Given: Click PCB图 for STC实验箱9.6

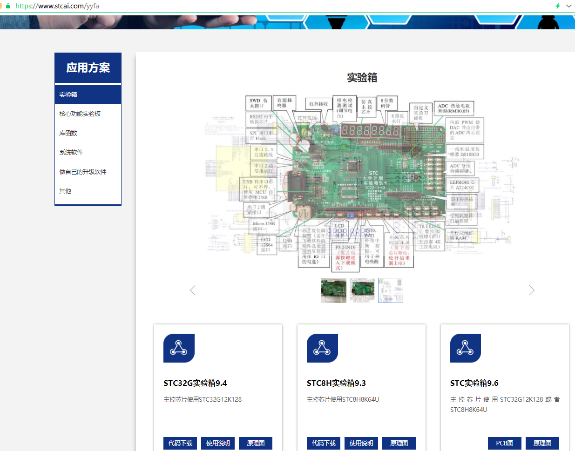Looking at the screenshot, I should (x=505, y=443).
